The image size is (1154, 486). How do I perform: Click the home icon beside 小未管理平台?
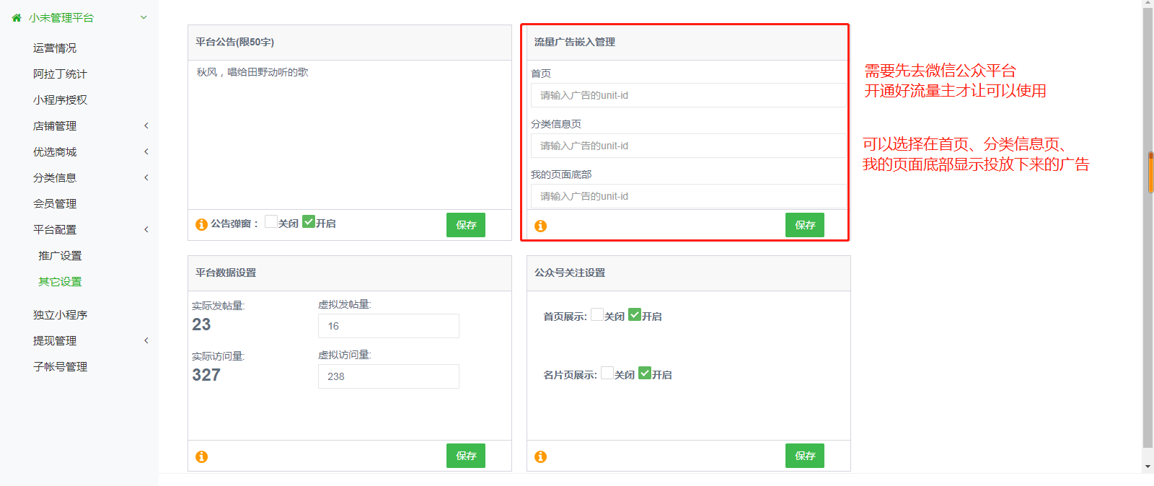tap(17, 18)
